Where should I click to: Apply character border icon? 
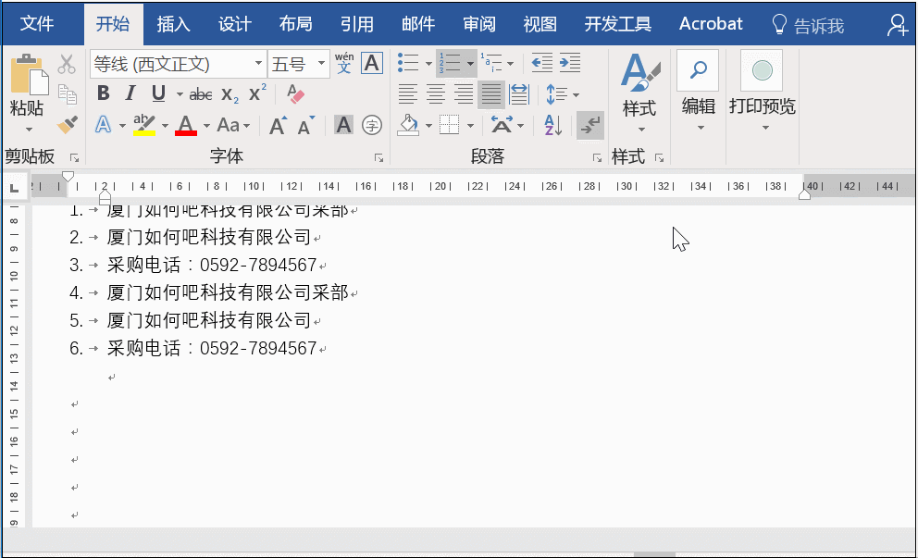pyautogui.click(x=372, y=63)
